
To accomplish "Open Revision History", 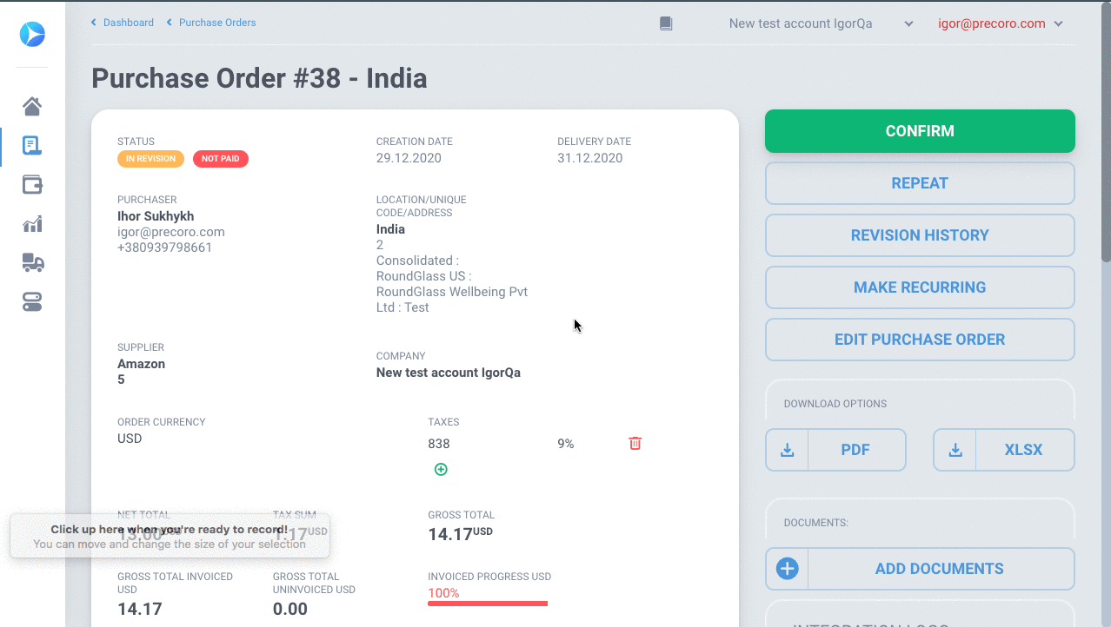I will [920, 235].
